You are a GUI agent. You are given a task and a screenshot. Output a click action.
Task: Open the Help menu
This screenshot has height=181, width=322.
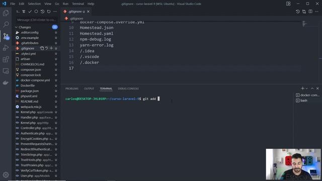91,4
